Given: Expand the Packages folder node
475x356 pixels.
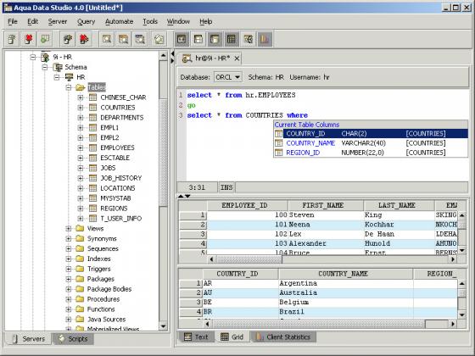Looking at the screenshot, I should click(x=69, y=279).
